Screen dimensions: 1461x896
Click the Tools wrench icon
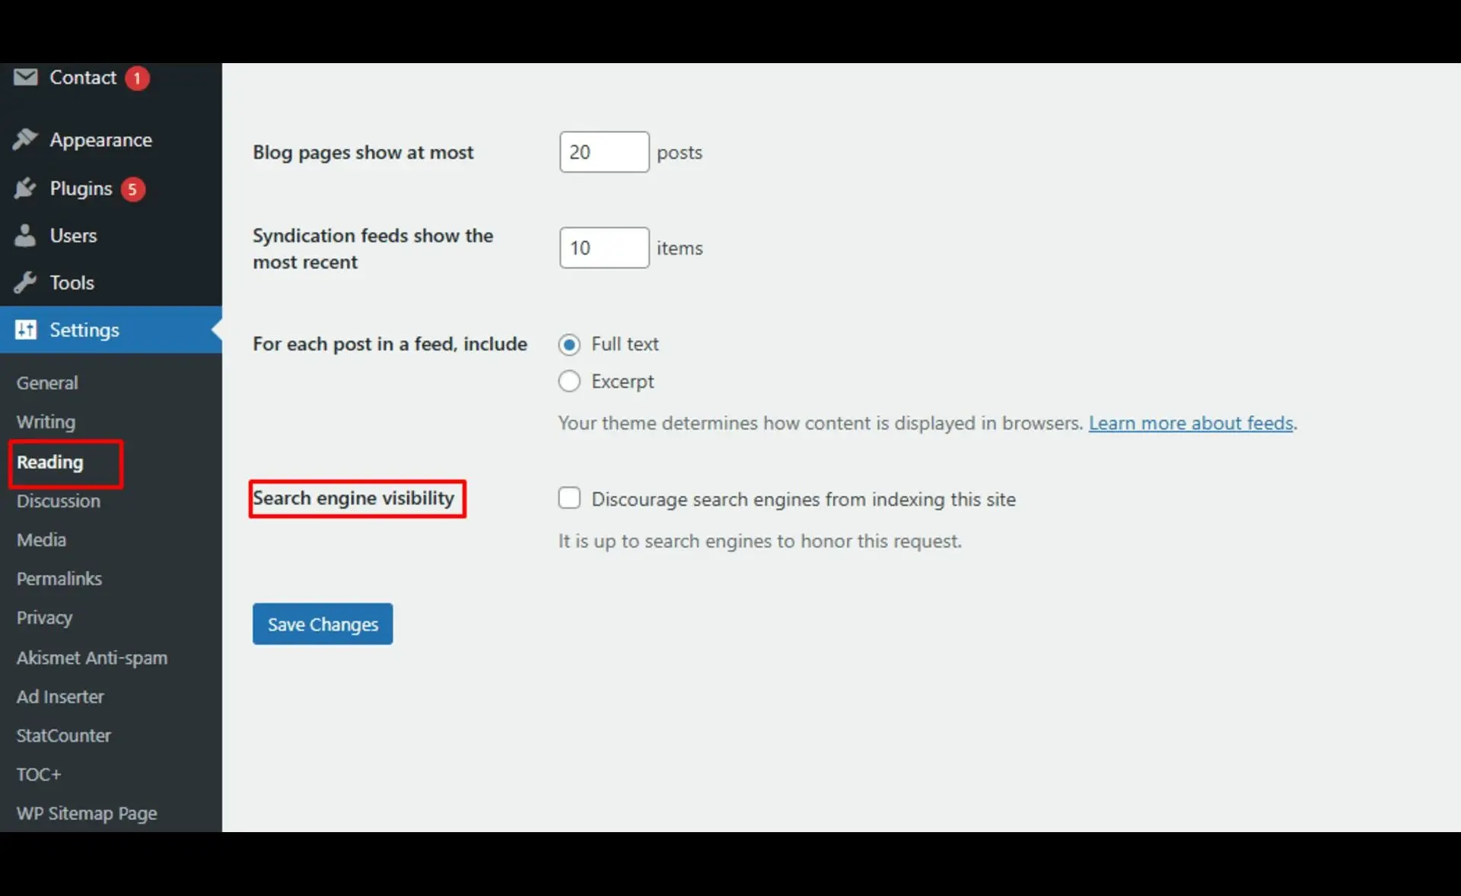[25, 283]
